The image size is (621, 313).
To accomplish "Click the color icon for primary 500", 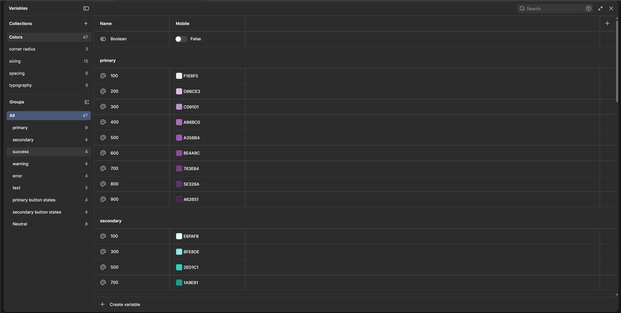I will point(103,138).
